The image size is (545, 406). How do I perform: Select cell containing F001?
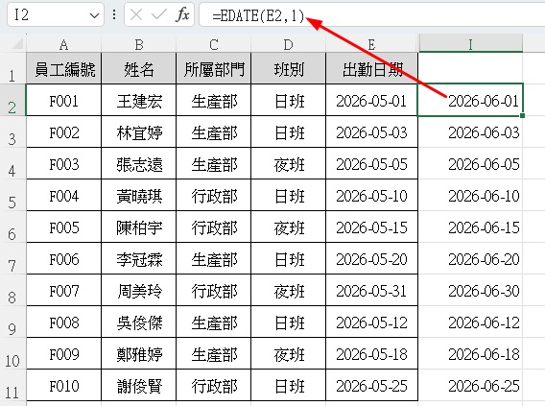point(64,100)
